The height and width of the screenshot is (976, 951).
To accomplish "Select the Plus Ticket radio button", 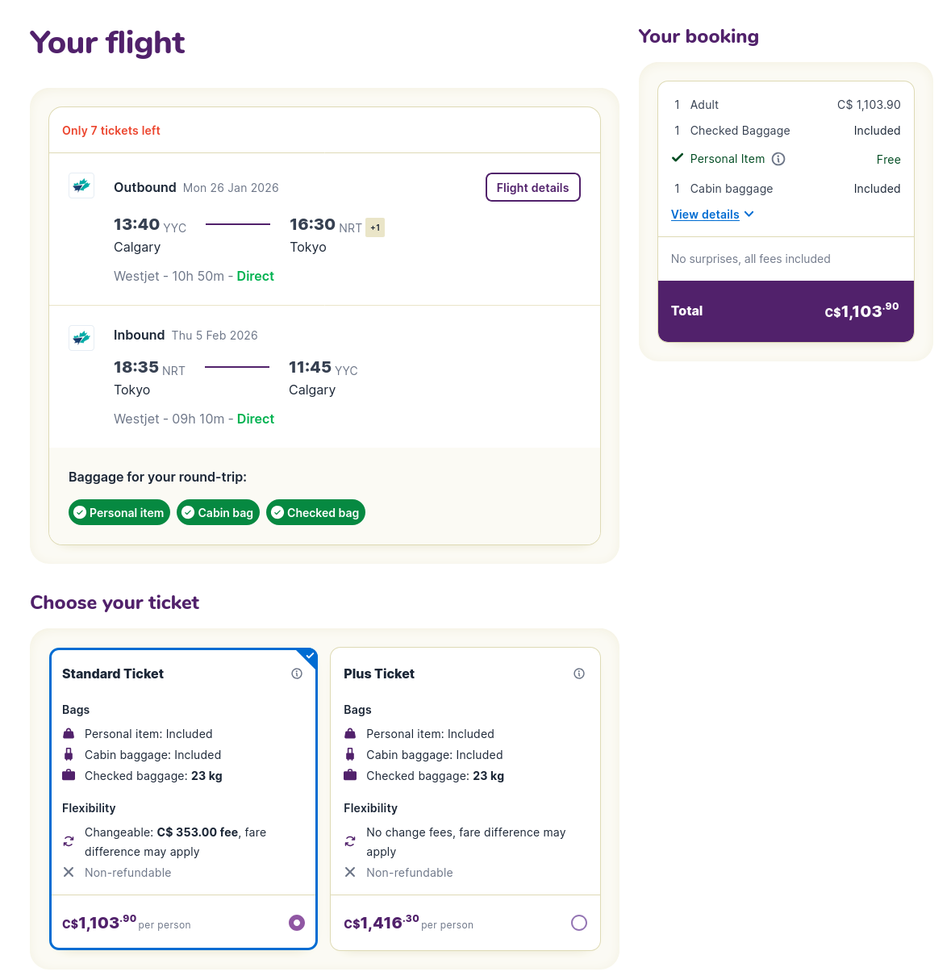I will coord(578,922).
